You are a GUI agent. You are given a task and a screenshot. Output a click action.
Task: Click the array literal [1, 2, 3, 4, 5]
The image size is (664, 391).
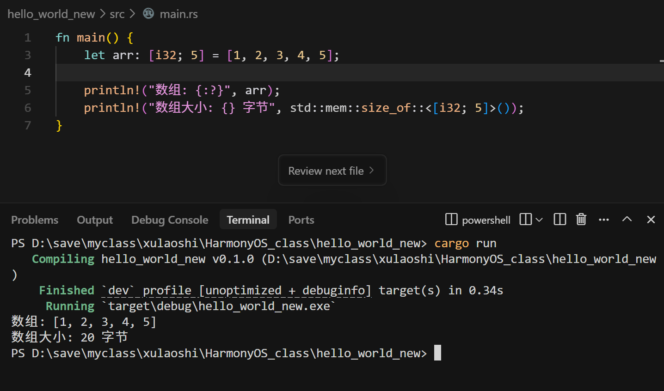click(x=280, y=55)
